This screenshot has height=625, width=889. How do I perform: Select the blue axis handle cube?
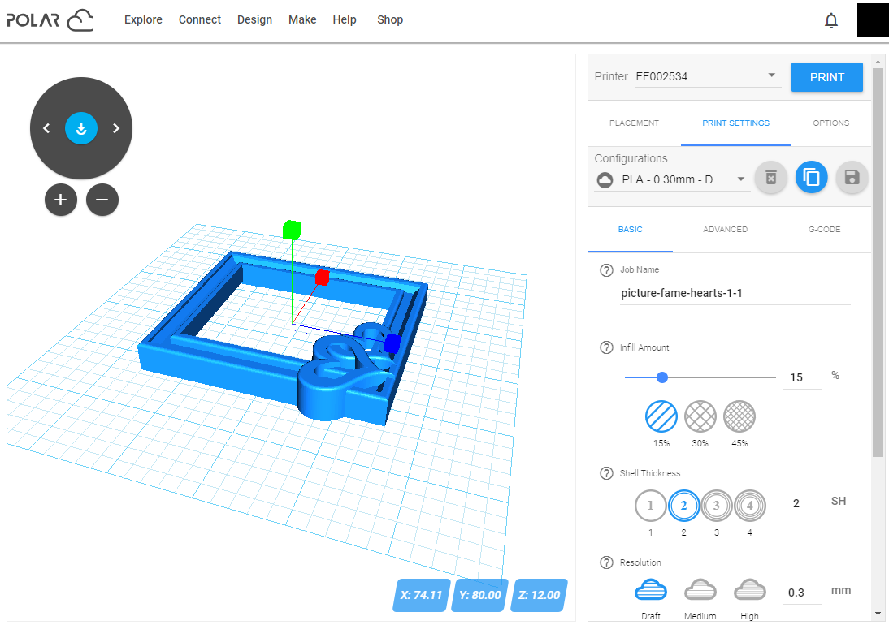[x=392, y=343]
